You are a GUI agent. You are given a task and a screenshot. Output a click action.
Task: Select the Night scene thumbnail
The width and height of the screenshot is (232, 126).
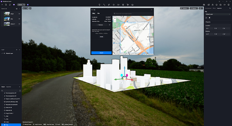[x=7, y=14]
